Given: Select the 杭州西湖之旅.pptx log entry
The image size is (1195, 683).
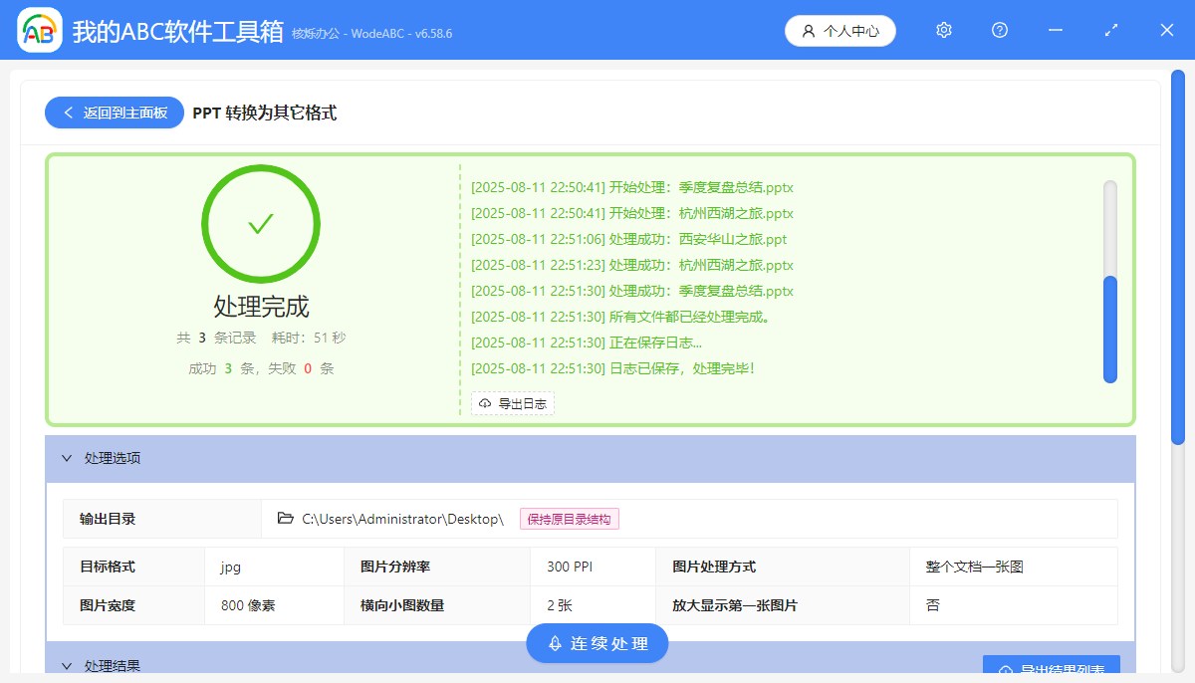Looking at the screenshot, I should (x=631, y=212).
